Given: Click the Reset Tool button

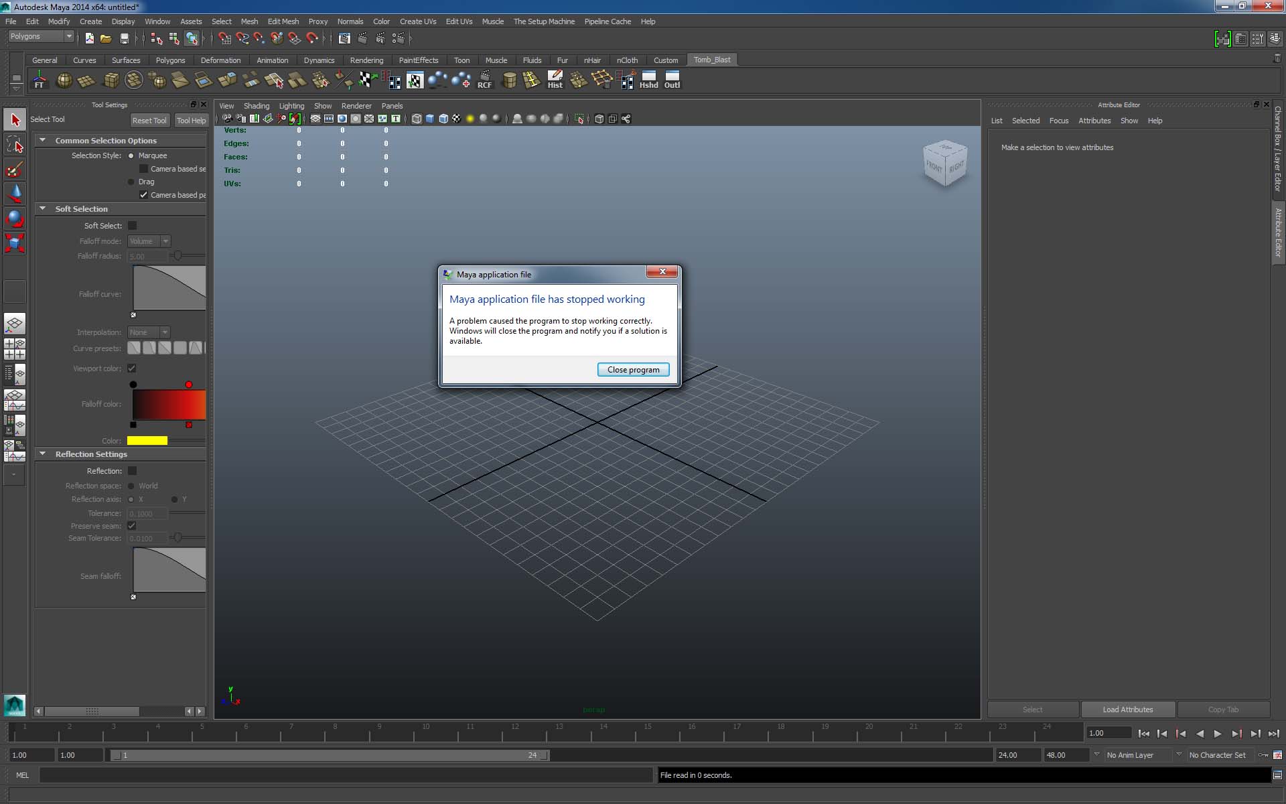Looking at the screenshot, I should pyautogui.click(x=149, y=121).
